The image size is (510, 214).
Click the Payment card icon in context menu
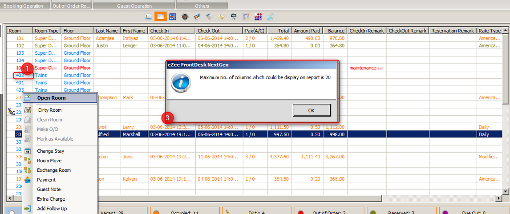point(28,180)
